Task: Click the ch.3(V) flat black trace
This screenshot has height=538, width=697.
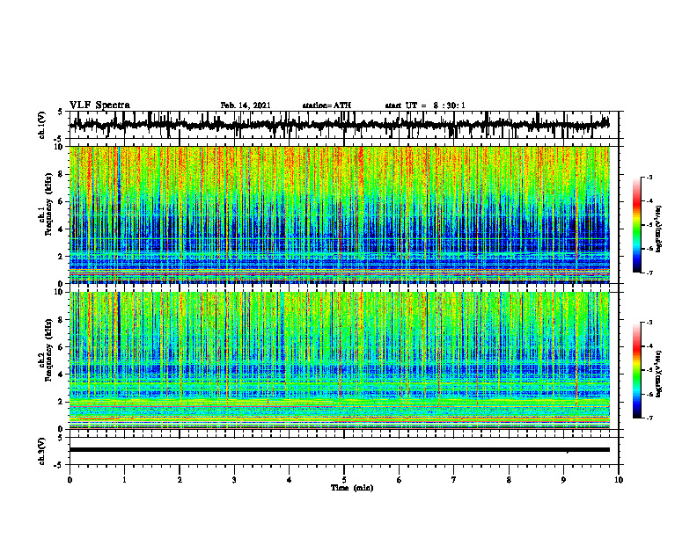Action: click(340, 450)
